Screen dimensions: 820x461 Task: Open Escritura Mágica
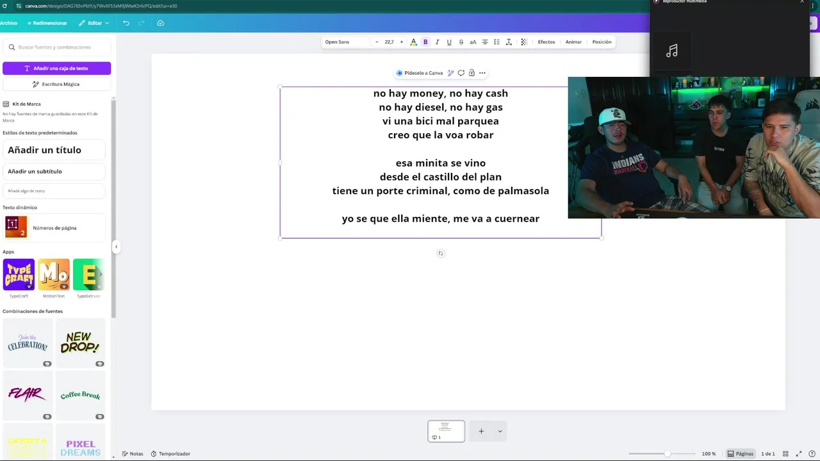coord(56,84)
